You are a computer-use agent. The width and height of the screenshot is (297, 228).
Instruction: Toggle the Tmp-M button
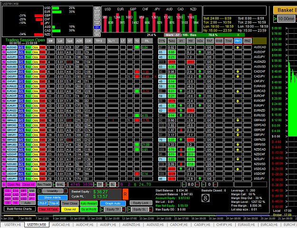pyautogui.click(x=54, y=204)
